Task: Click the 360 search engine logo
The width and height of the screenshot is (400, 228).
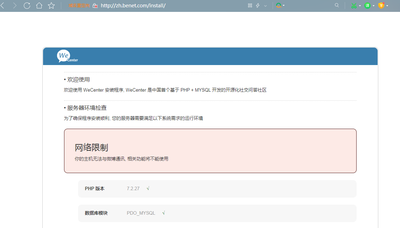Action: click(x=279, y=5)
